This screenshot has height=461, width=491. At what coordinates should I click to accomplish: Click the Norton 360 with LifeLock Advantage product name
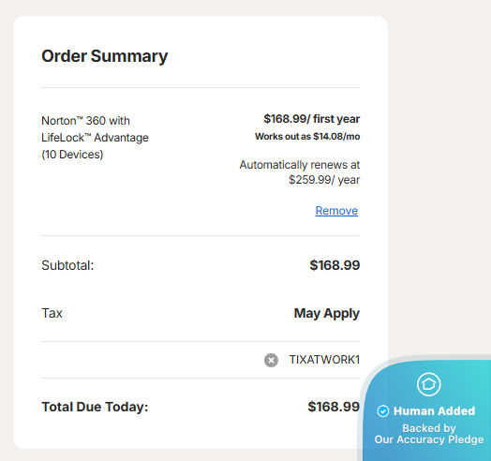[x=95, y=129]
